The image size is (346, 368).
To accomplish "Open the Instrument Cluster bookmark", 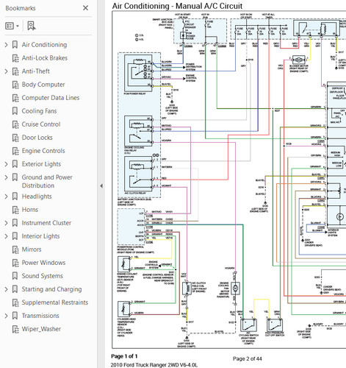I will click(46, 223).
